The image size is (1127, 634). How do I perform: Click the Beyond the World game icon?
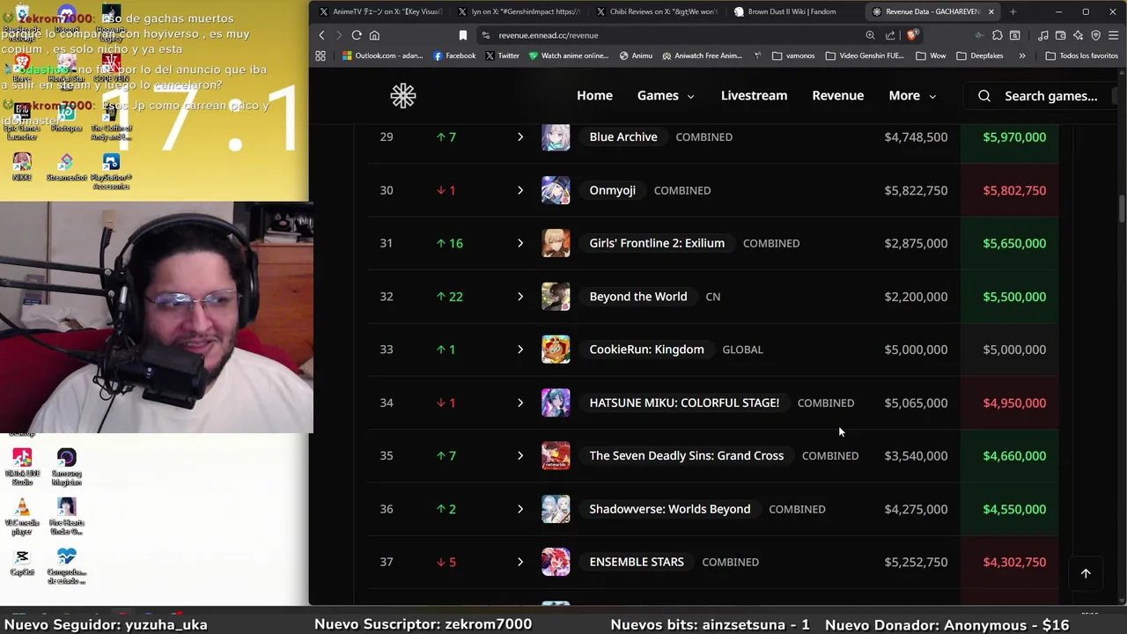point(556,297)
